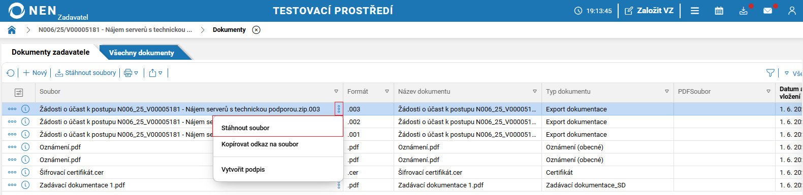
Task: Open Formát column filter dropdown
Action: tap(387, 92)
